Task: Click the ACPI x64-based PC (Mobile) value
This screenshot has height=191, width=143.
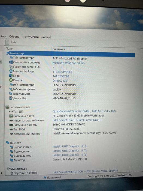Action: click(70, 59)
